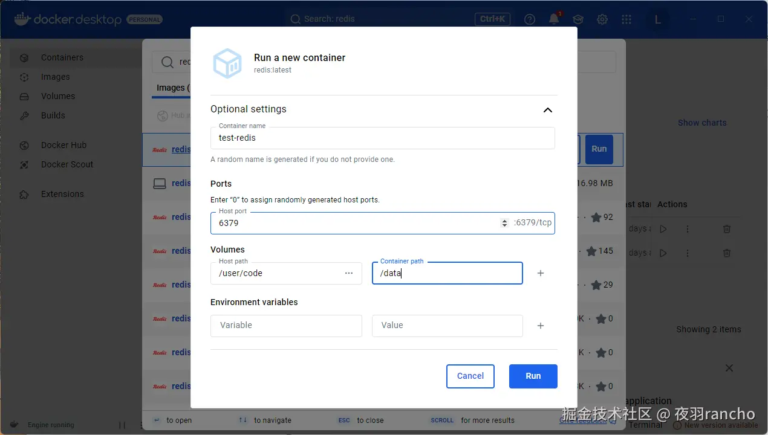Image resolution: width=768 pixels, height=435 pixels.
Task: Click the Host port stepper arrows
Action: (504, 223)
